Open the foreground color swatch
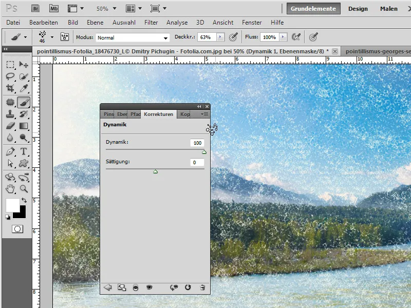Screen dimensions: 411x308 (12, 205)
